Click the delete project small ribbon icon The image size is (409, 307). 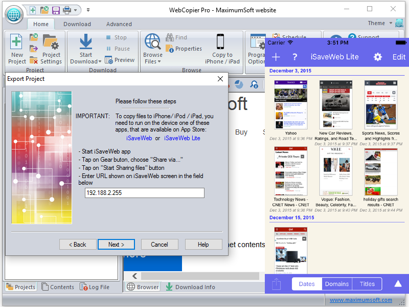point(34,60)
